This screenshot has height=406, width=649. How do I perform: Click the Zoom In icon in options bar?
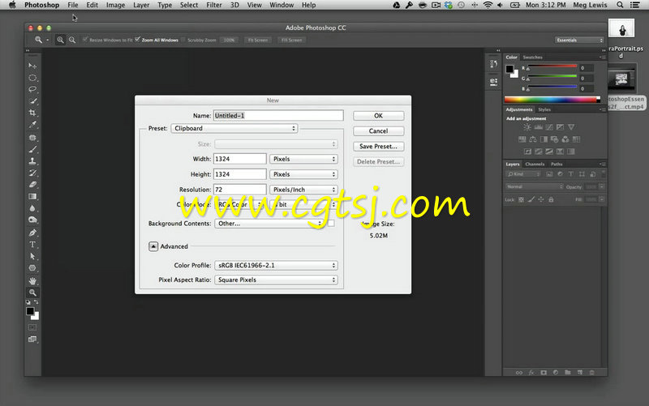click(x=60, y=40)
